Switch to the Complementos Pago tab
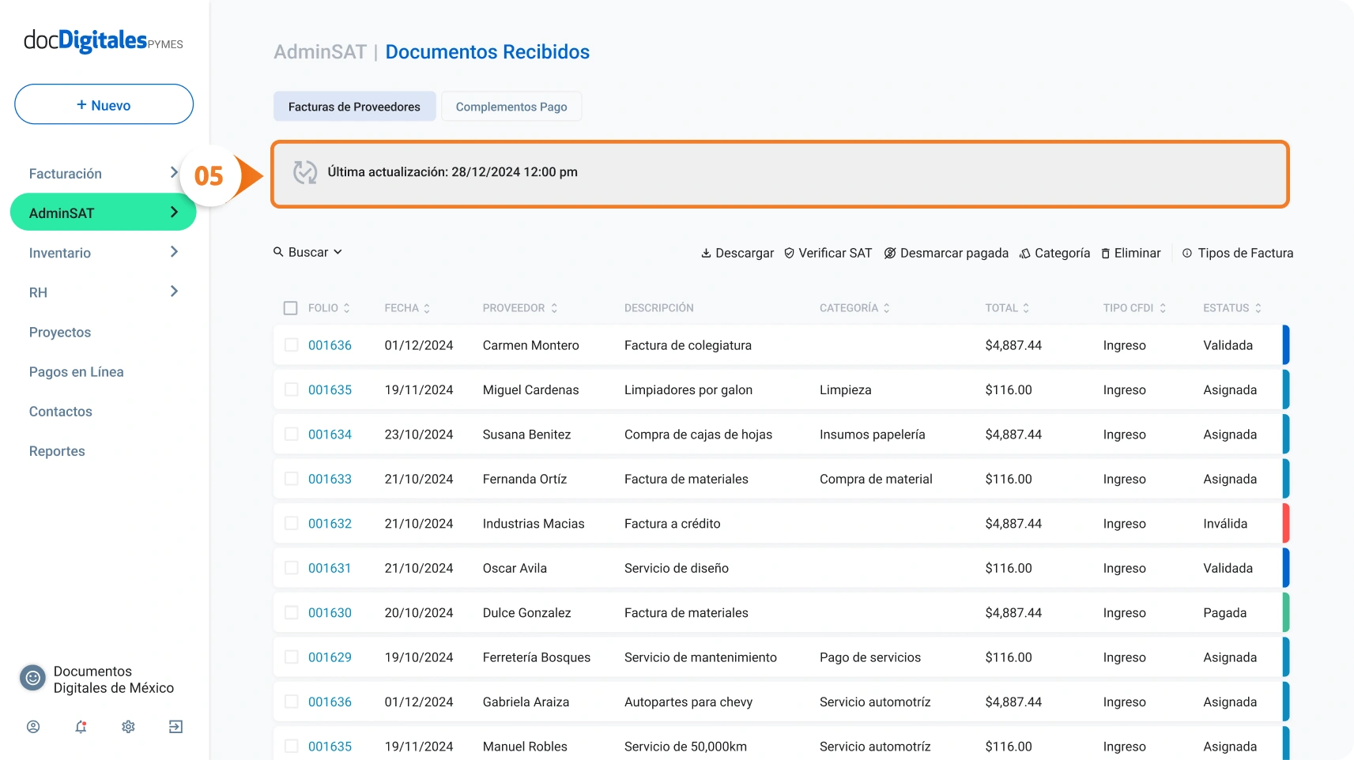Screen dimensions: 1354x760 [x=511, y=107]
